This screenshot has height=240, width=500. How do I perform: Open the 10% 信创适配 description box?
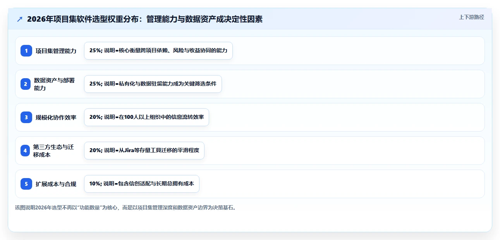pos(142,184)
